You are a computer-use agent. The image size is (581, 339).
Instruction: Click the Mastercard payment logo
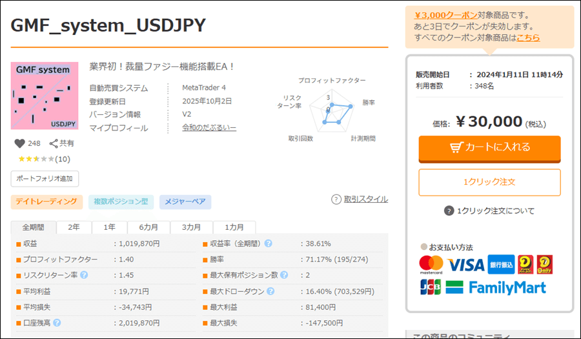click(x=431, y=265)
